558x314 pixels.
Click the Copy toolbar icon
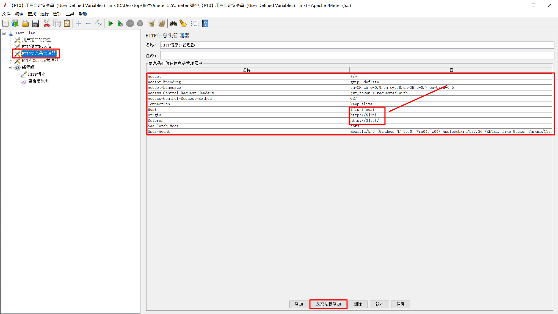click(x=57, y=24)
